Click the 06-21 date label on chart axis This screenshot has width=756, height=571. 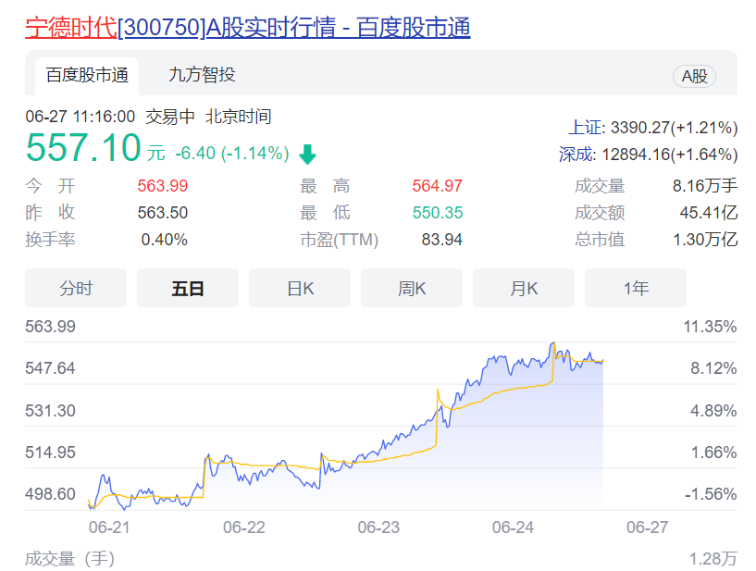109,528
